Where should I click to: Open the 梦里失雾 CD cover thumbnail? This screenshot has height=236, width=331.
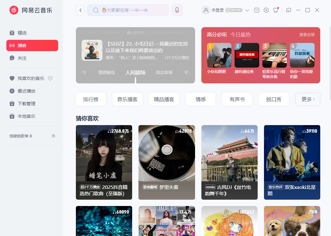167,153
